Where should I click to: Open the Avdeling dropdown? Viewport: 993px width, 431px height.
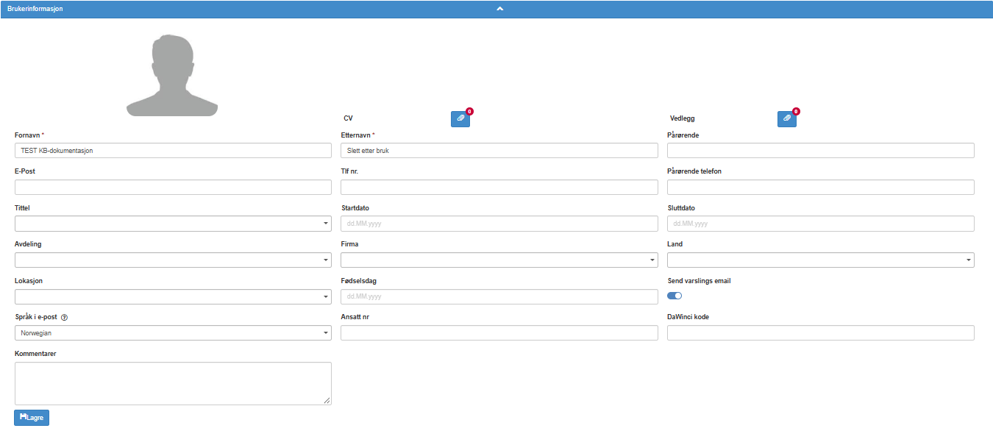173,260
